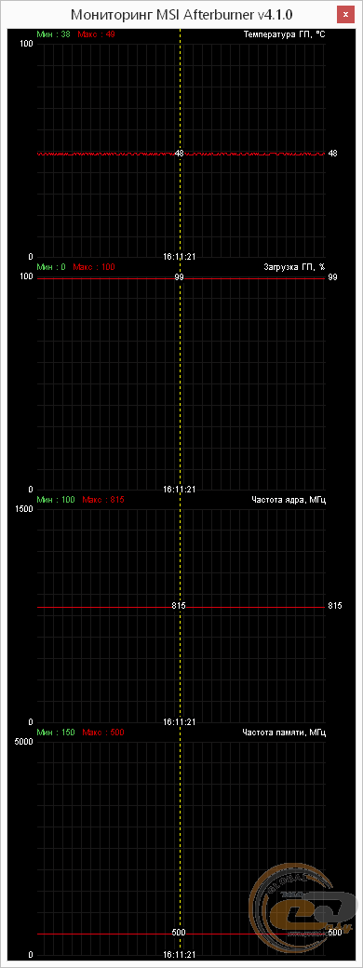Click the Макс : 100 label in GPU load graph
The height and width of the screenshot is (968, 363).
[94, 267]
